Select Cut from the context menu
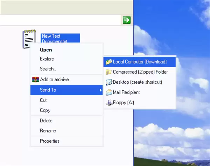Image resolution: width=210 pixels, height=166 pixels. (43, 100)
